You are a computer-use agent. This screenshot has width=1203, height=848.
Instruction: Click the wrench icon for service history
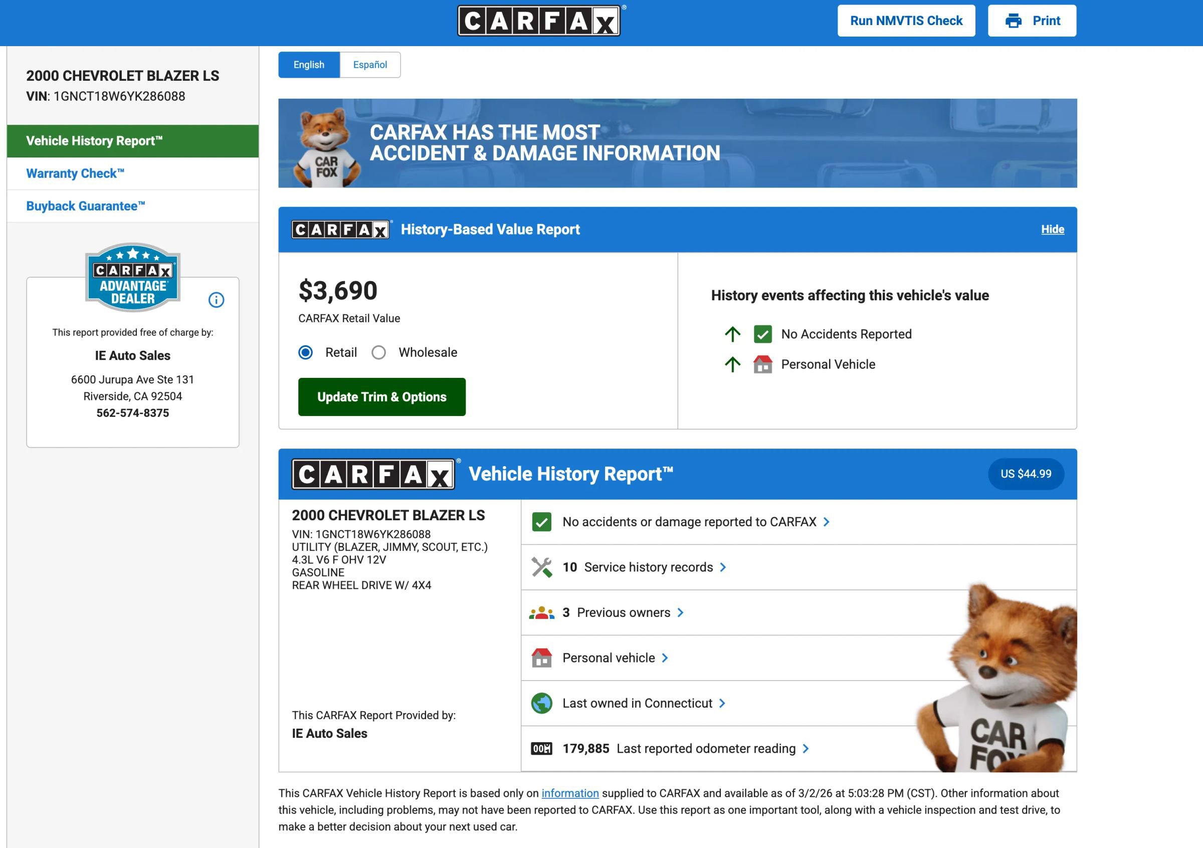coord(541,567)
